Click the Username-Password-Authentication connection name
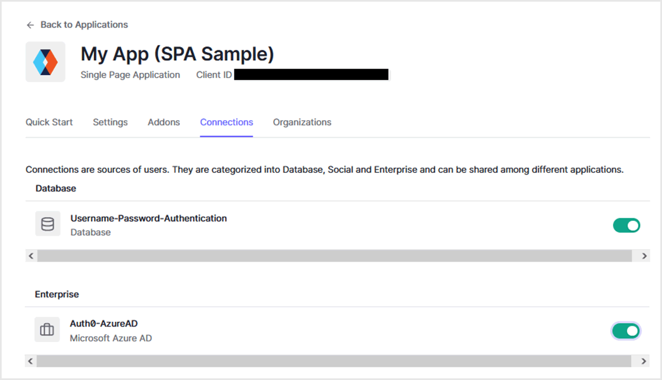This screenshot has width=662, height=380. tap(148, 218)
